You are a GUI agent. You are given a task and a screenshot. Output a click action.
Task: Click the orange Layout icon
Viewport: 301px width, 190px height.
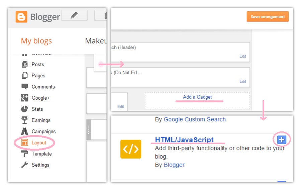24,142
